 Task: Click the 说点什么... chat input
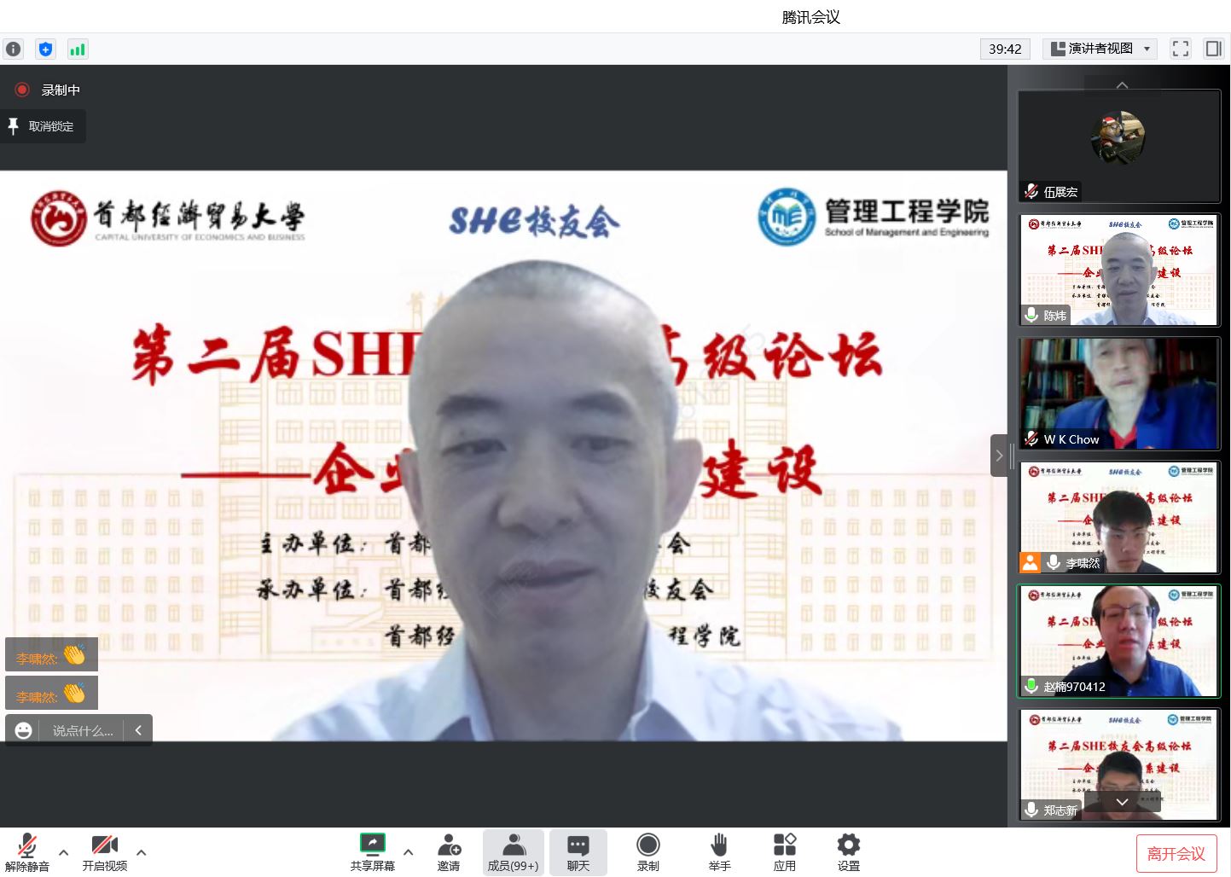[x=83, y=730]
